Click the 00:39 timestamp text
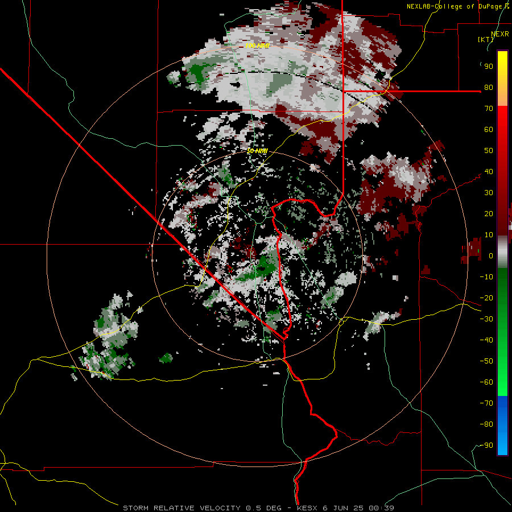The height and width of the screenshot is (512, 512). 381,508
